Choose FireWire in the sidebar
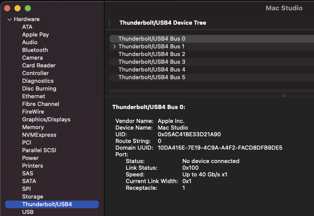The height and width of the screenshot is (216, 314). click(33, 112)
